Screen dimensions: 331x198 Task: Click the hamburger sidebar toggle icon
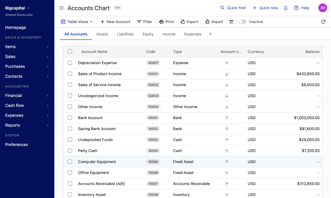click(61, 8)
